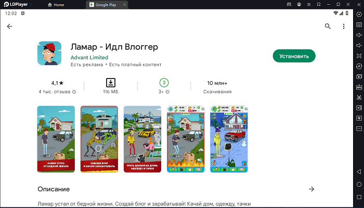Click the Ламар - Идл Влоггер title

tap(114, 47)
